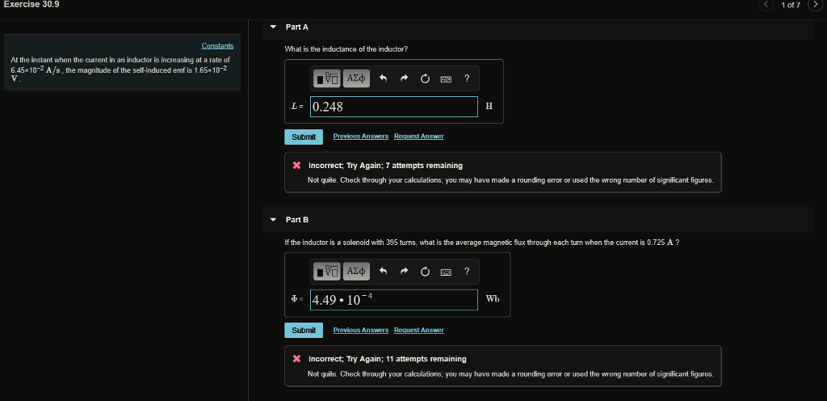The height and width of the screenshot is (401, 827).
Task: Click 'Incorrect; Try Again; 7 attempts remaining' message
Action: (x=385, y=166)
